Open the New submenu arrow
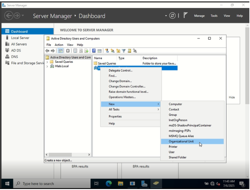This screenshot has width=250, height=190. 158,104
